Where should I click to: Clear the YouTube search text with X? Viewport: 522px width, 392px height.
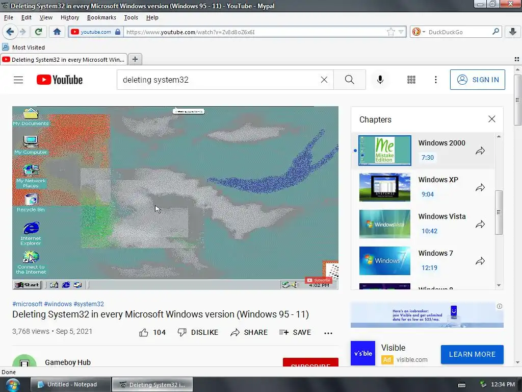pos(324,80)
